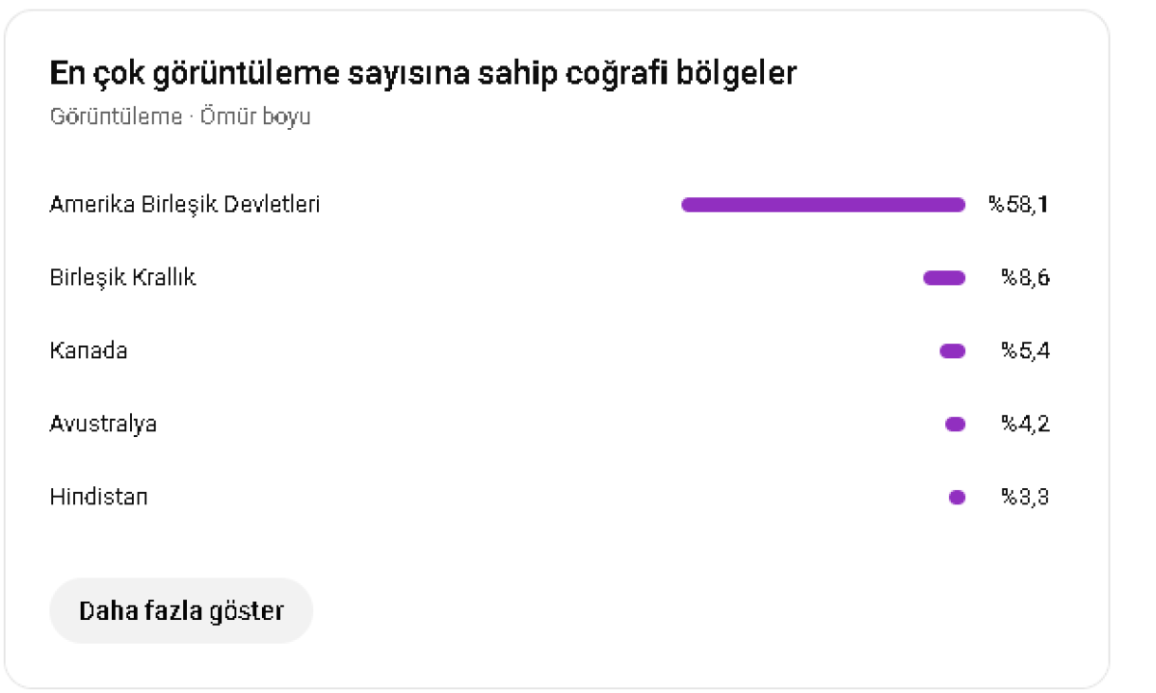1156x693 pixels.
Task: Click the "Görüntüleme" subtitle word
Action: point(116,116)
